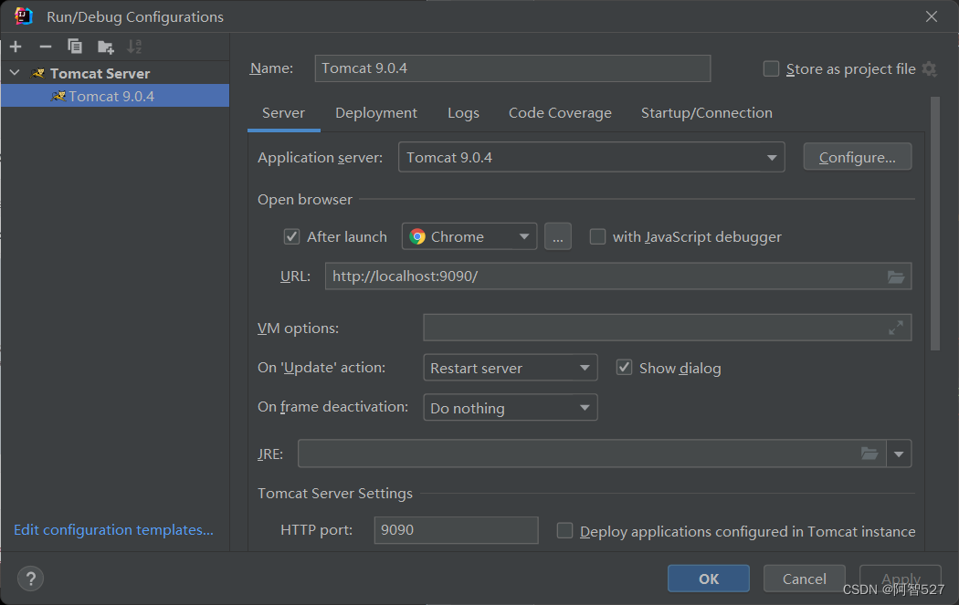The height and width of the screenshot is (605, 959).
Task: Open the Chrome browser dropdown
Action: [469, 236]
